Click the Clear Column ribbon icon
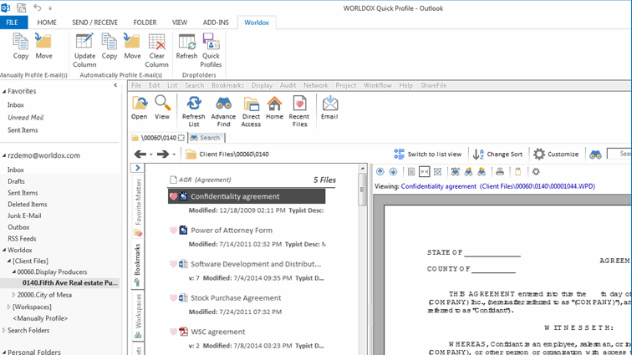The image size is (632, 355). pyautogui.click(x=157, y=42)
